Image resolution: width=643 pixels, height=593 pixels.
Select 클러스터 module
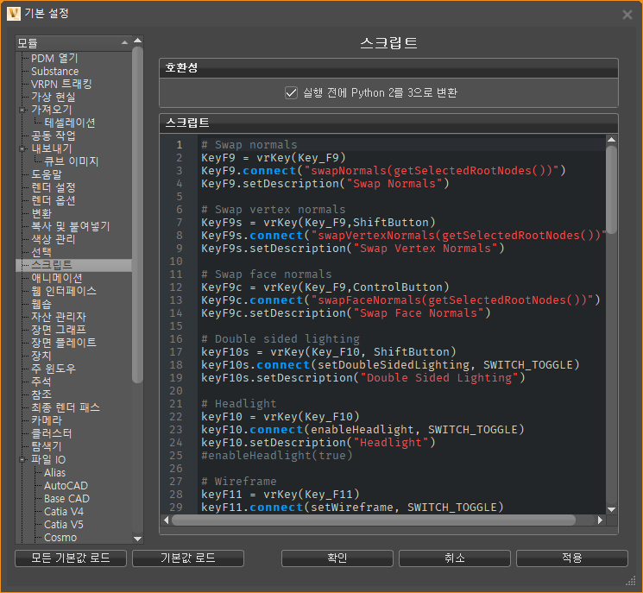(x=52, y=433)
